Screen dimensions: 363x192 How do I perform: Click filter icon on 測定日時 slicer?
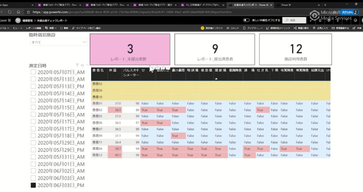coord(77,65)
